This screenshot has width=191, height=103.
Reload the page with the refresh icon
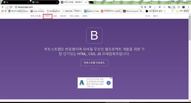click(x=11, y=7)
